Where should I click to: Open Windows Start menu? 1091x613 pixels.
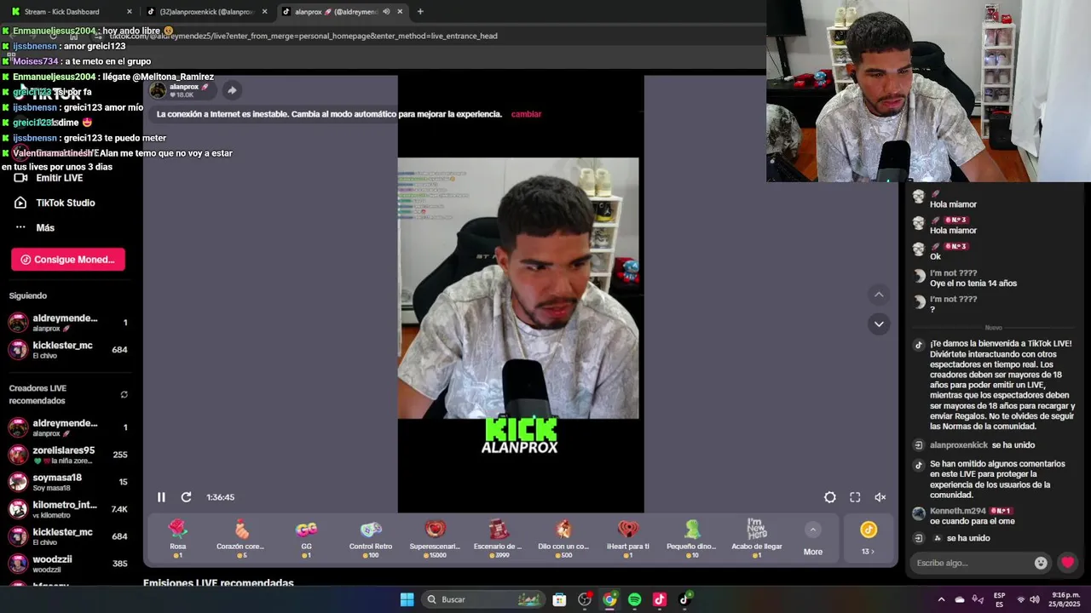tap(407, 599)
